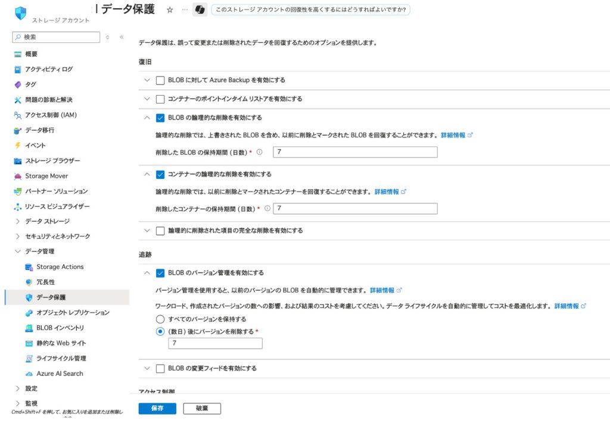Expand the BLOB の変更フィード section chevron
The image size is (610, 427).
[147, 368]
